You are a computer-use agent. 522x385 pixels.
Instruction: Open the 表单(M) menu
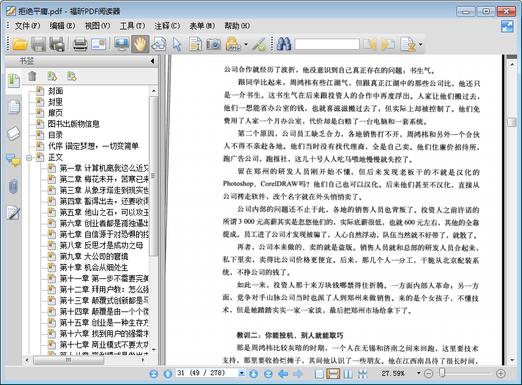coord(202,26)
